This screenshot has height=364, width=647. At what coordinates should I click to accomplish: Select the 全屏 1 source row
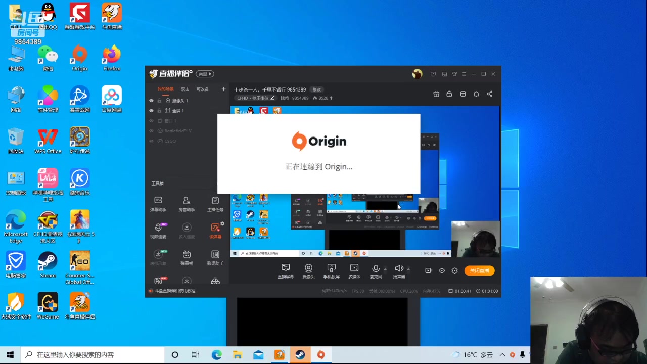point(188,111)
